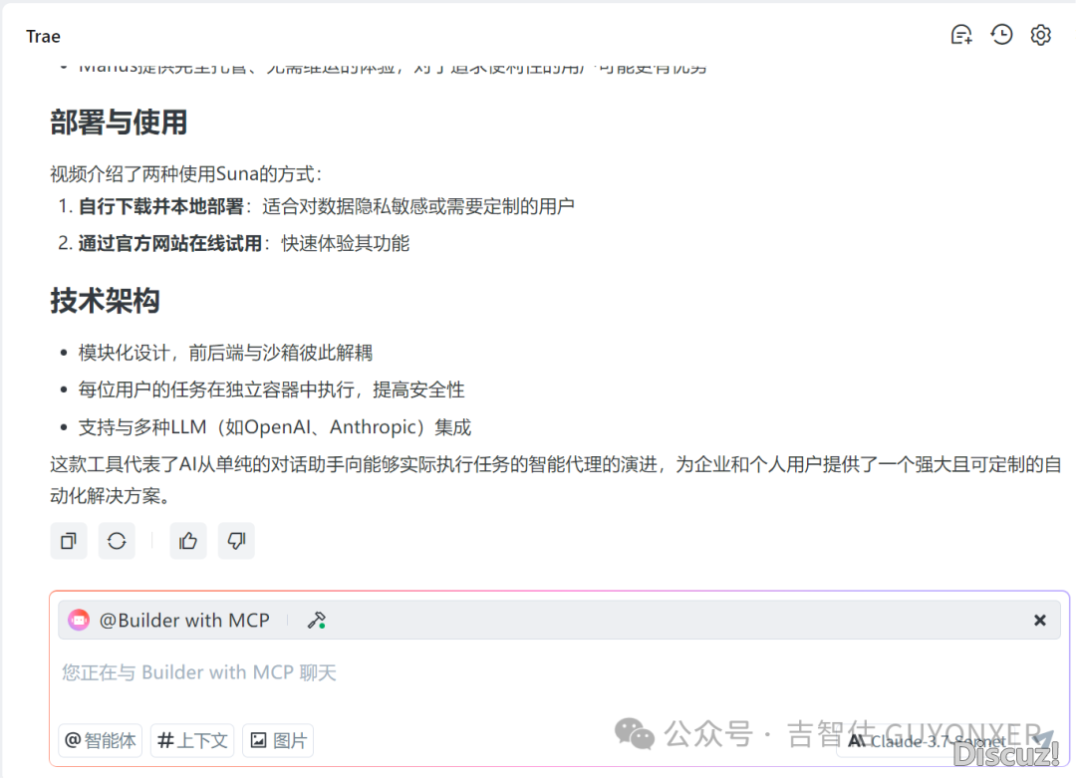The height and width of the screenshot is (778, 1076).
Task: Open chat history clock icon
Action: tap(1001, 35)
